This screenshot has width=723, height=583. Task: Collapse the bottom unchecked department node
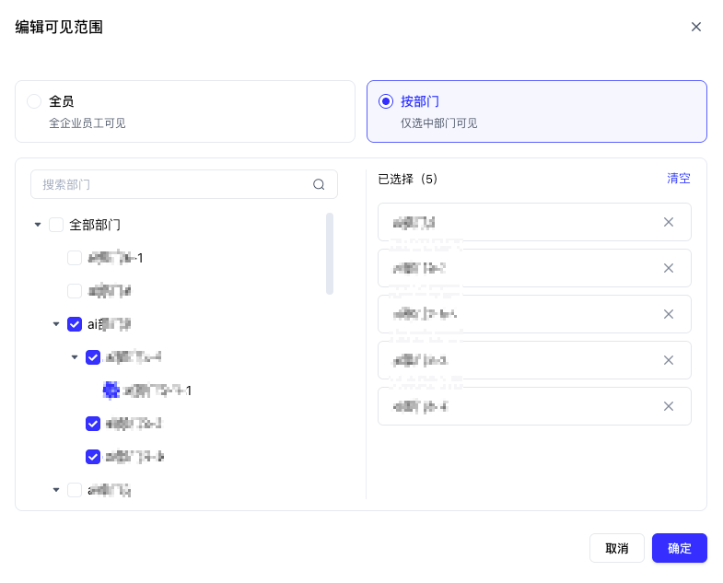pos(56,490)
